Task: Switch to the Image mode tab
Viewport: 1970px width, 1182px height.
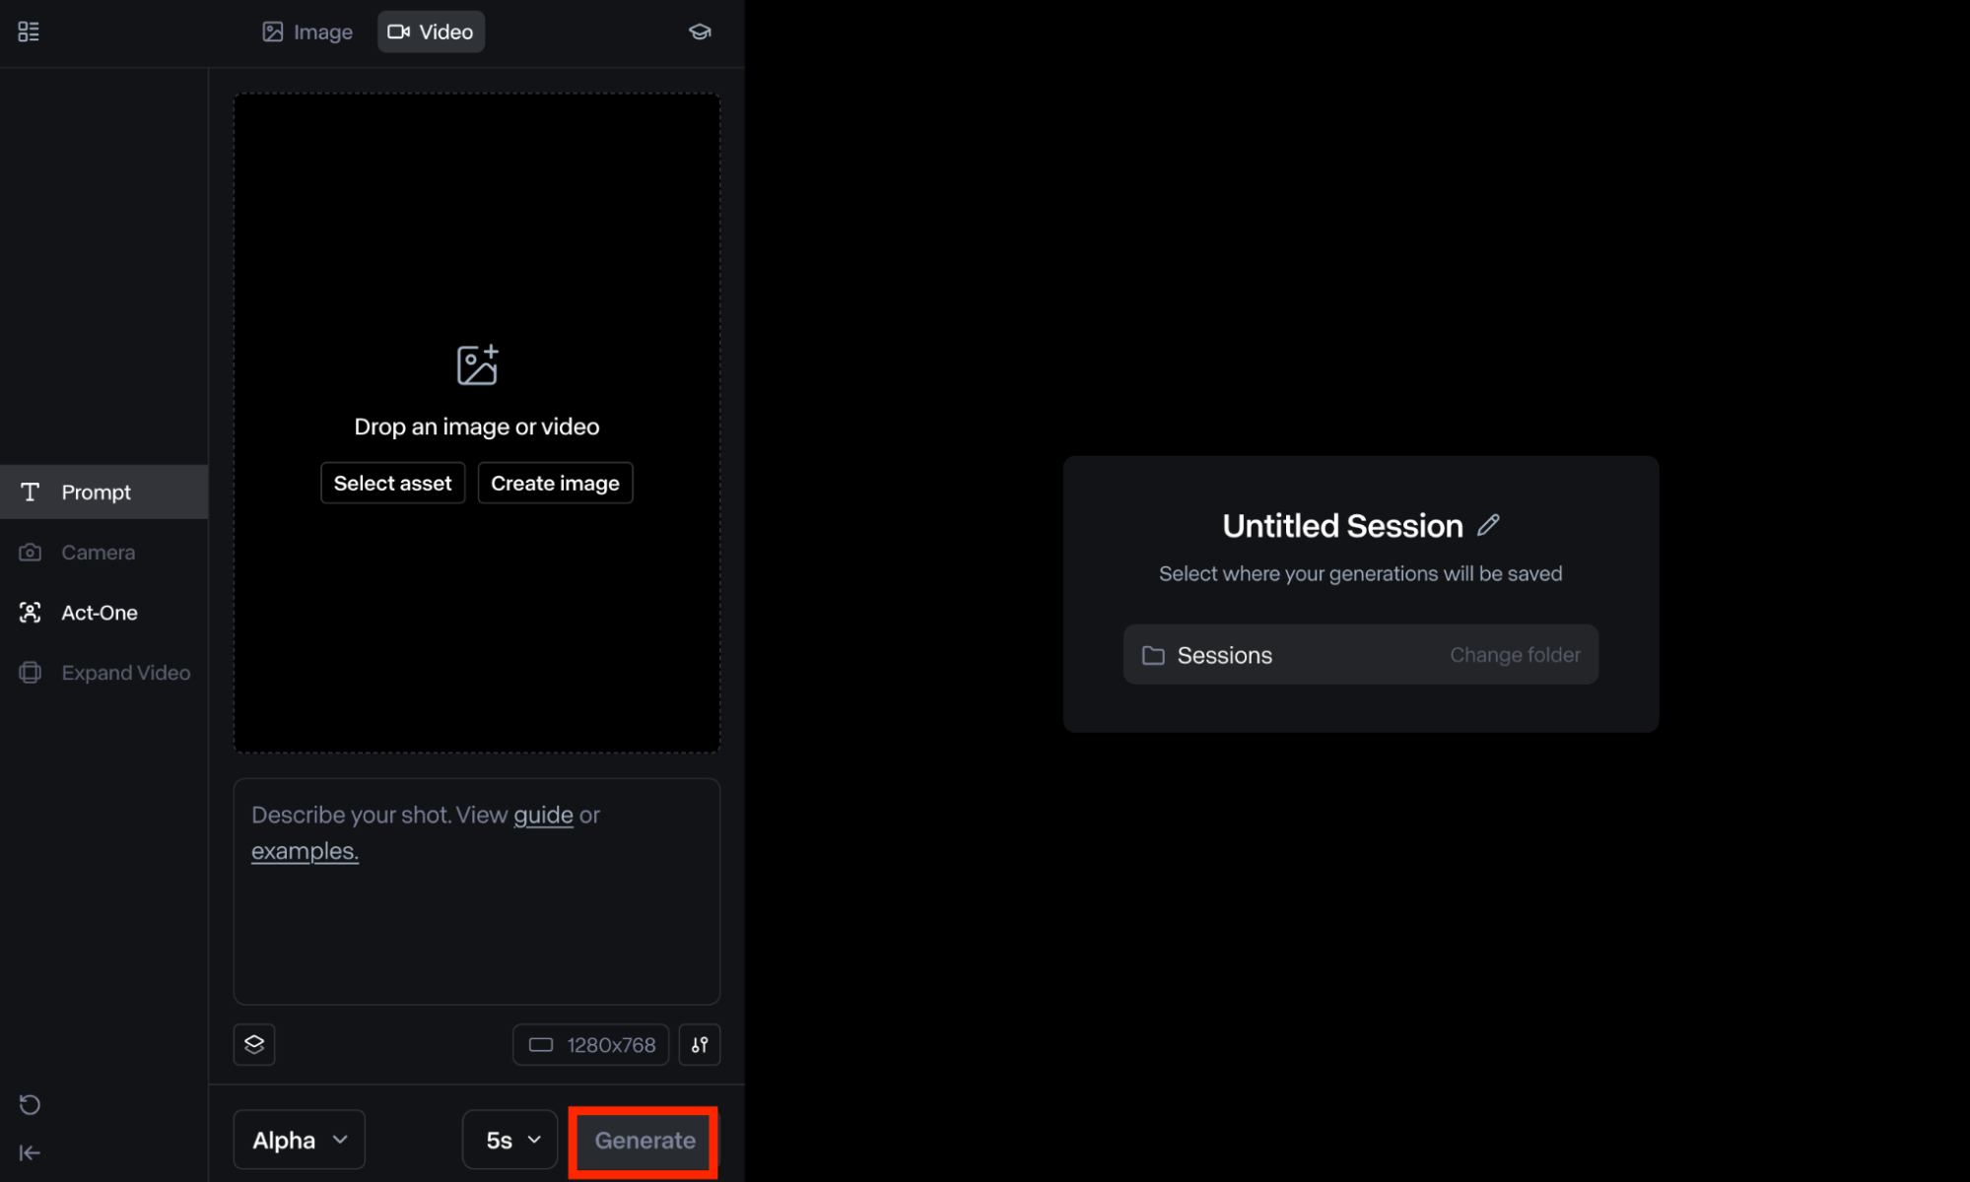Action: point(307,32)
